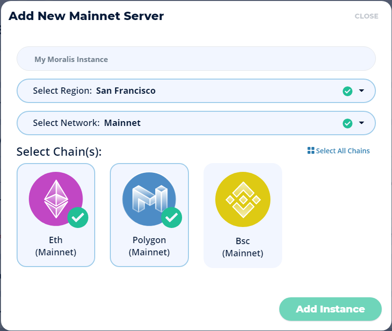Close the Add New Mainnet Server dialog
This screenshot has height=331, width=392.
pos(366,16)
